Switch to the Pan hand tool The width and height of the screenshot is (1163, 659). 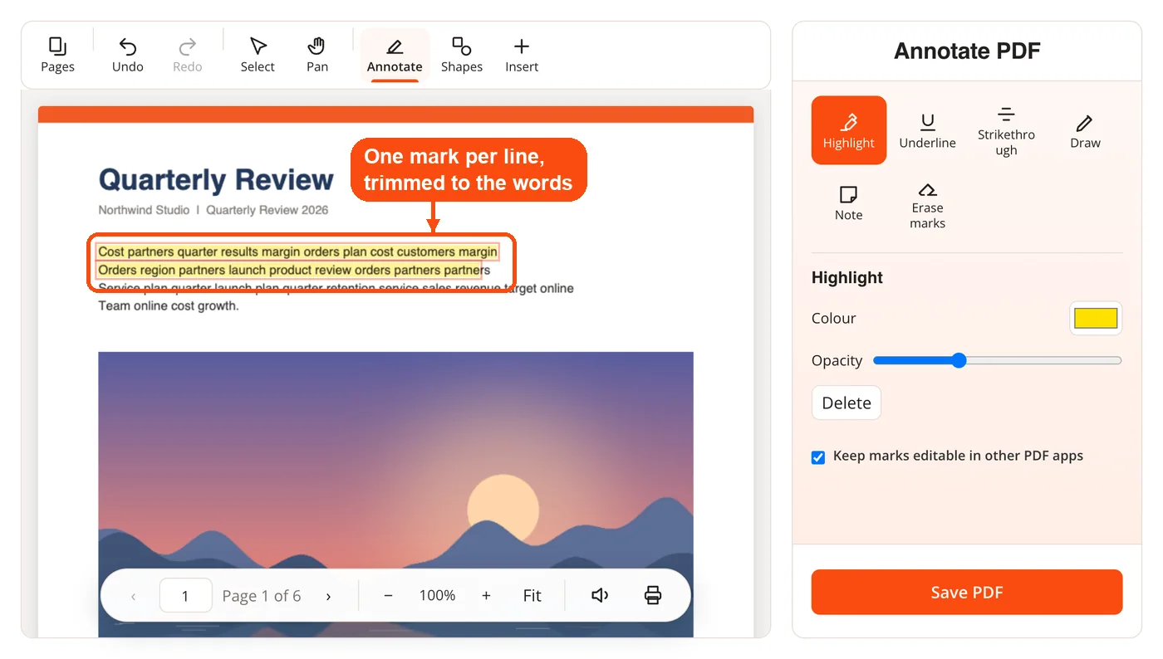317,55
